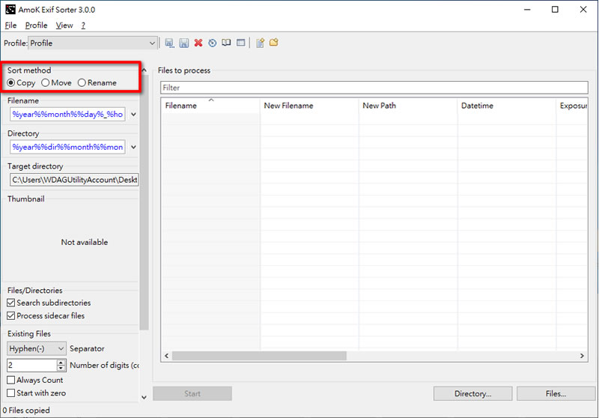Click the Datetime column header
The width and height of the screenshot is (599, 418).
(x=507, y=106)
